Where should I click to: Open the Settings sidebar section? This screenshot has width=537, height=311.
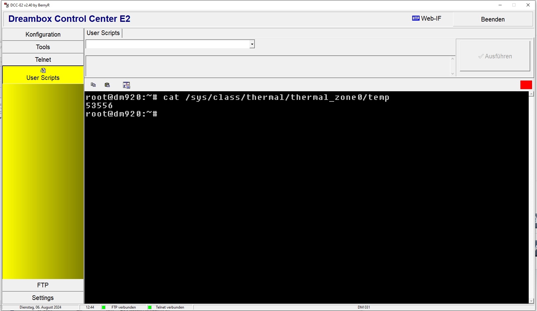pos(43,298)
